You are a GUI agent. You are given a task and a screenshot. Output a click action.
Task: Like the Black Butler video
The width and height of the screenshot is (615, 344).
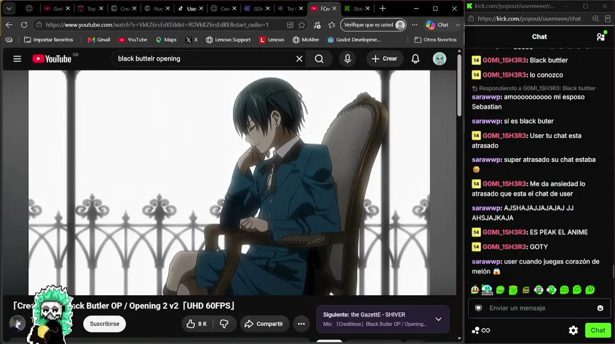pos(196,324)
